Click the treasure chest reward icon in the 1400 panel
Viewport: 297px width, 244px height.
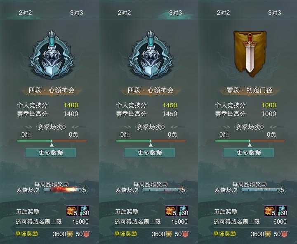pos(72,211)
